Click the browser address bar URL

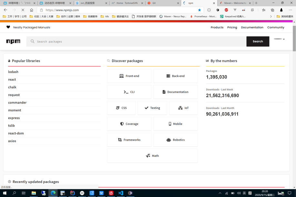tap(62, 10)
